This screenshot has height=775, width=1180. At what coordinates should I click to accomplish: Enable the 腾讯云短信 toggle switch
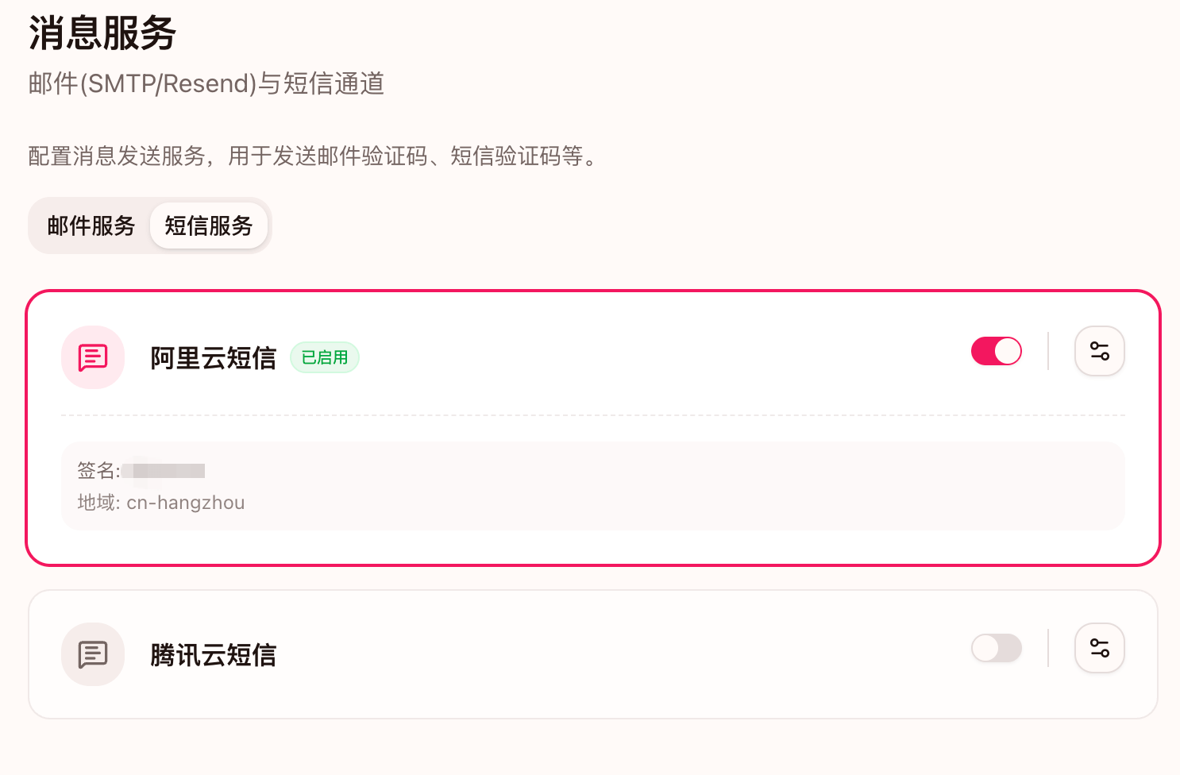tap(997, 648)
